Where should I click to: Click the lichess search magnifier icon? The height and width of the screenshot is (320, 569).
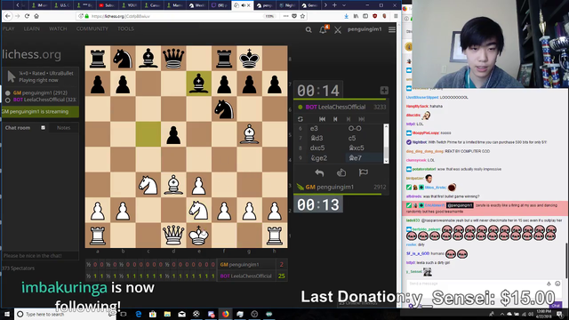pyautogui.click(x=309, y=29)
